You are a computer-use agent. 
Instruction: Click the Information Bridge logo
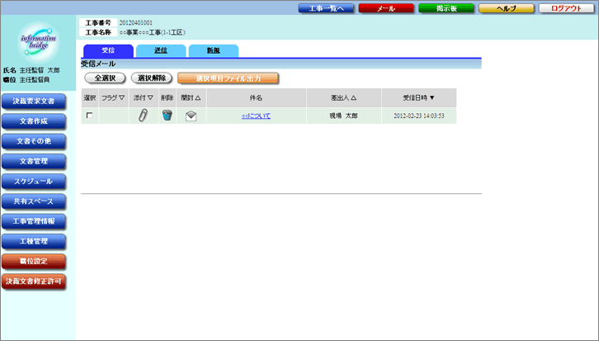38,42
